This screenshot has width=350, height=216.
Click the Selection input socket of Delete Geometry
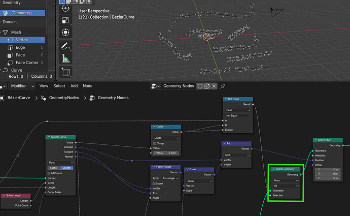pos(270,196)
